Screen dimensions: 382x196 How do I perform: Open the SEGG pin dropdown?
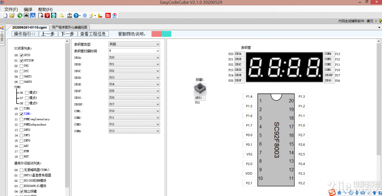click(134, 98)
